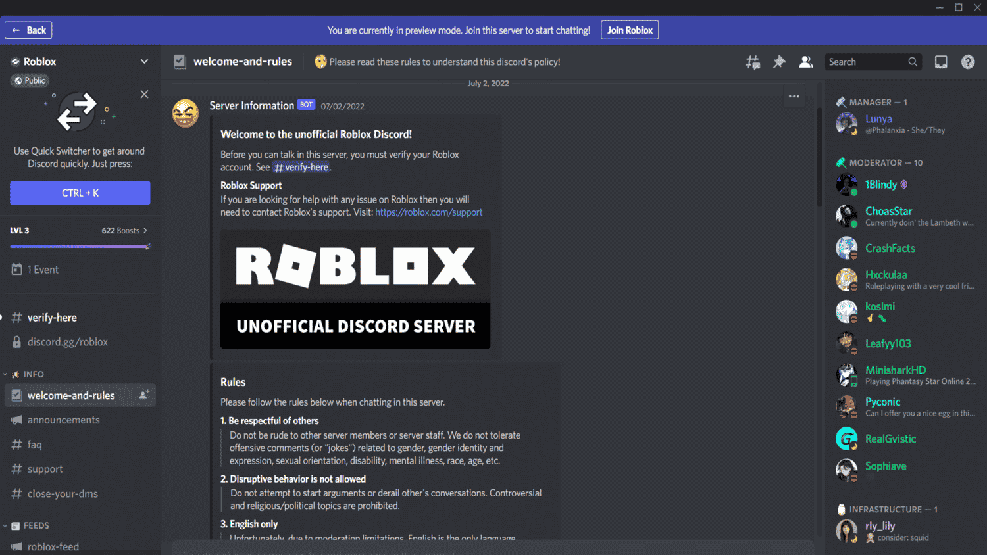Viewport: 987px width, 555px height.
Task: Click the Roblox Unofficial Discord Server image
Action: click(x=355, y=289)
